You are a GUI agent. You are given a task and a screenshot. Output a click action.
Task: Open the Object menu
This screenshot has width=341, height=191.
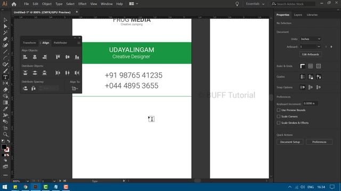tap(47, 4)
